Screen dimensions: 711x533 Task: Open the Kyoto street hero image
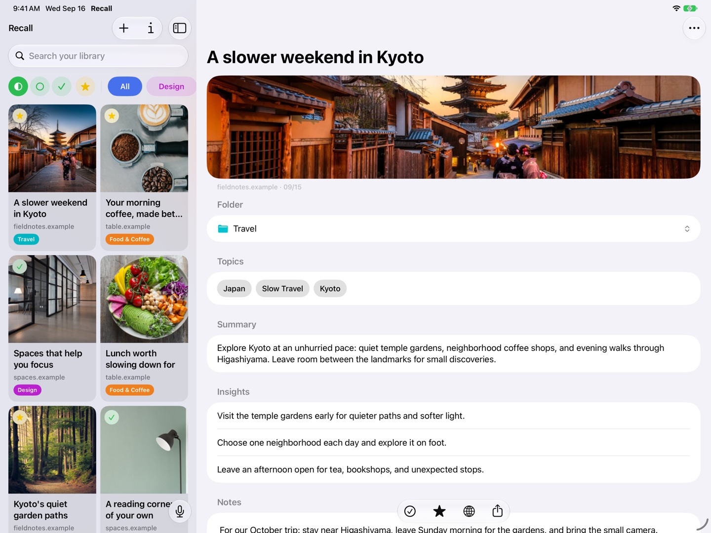tap(453, 127)
